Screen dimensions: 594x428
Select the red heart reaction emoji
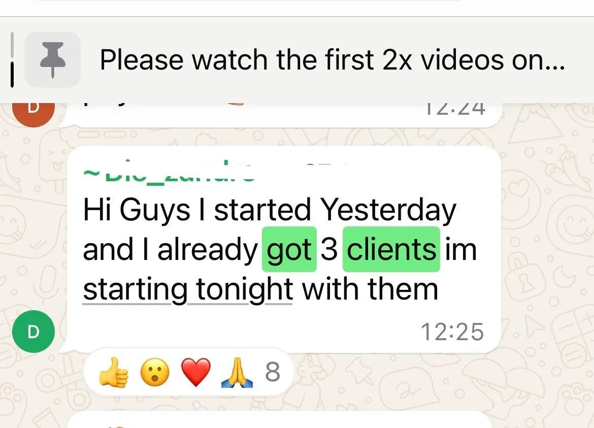pos(196,372)
